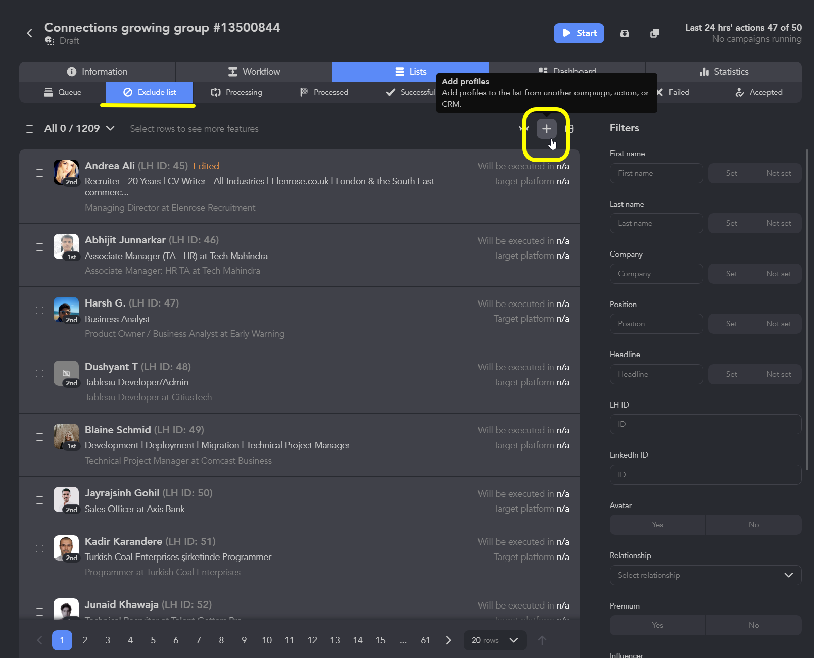The height and width of the screenshot is (658, 814).
Task: Jump to page 61
Action: pyautogui.click(x=426, y=640)
